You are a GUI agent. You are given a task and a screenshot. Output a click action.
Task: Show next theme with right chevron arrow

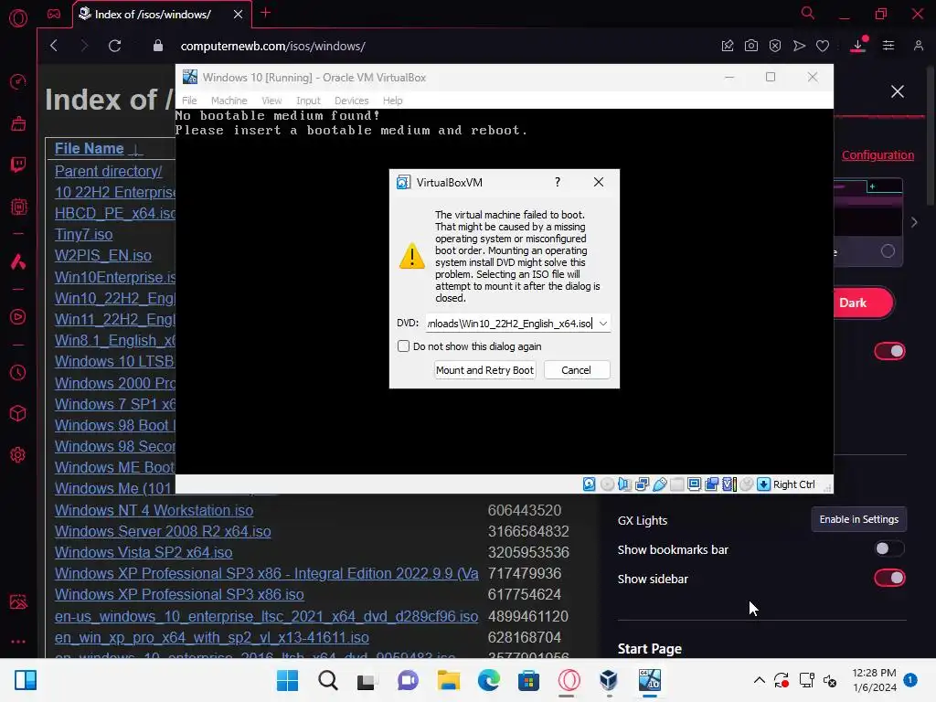[x=914, y=222]
